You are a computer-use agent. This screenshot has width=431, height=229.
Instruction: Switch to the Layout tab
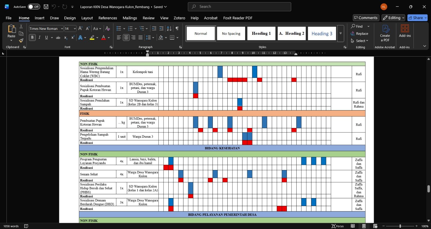pyautogui.click(x=87, y=18)
